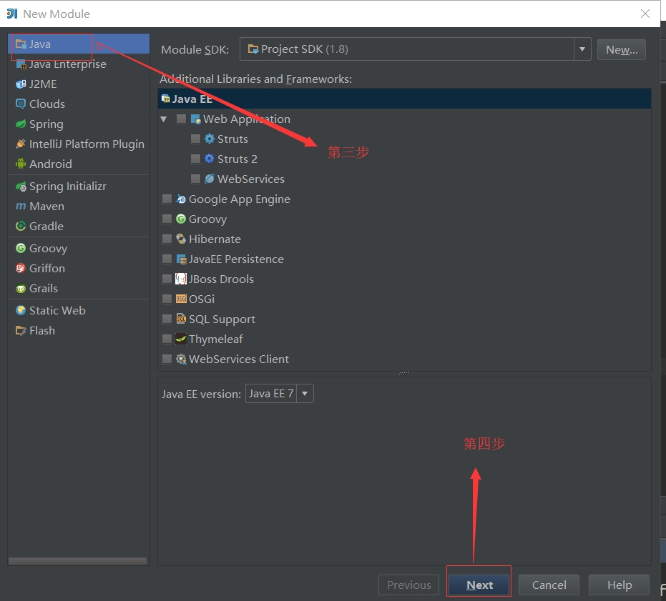
Task: Click the Struts gear icon
Action: (x=210, y=139)
